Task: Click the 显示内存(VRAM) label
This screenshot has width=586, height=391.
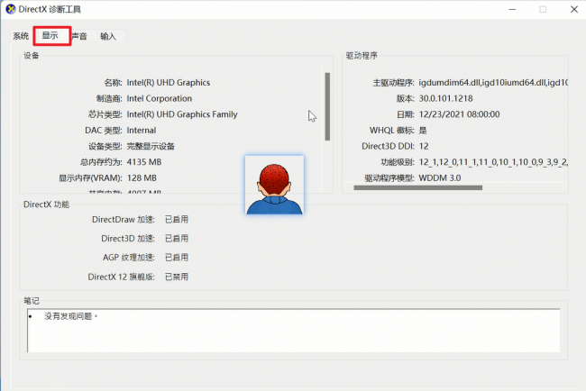Action: [x=90, y=178]
